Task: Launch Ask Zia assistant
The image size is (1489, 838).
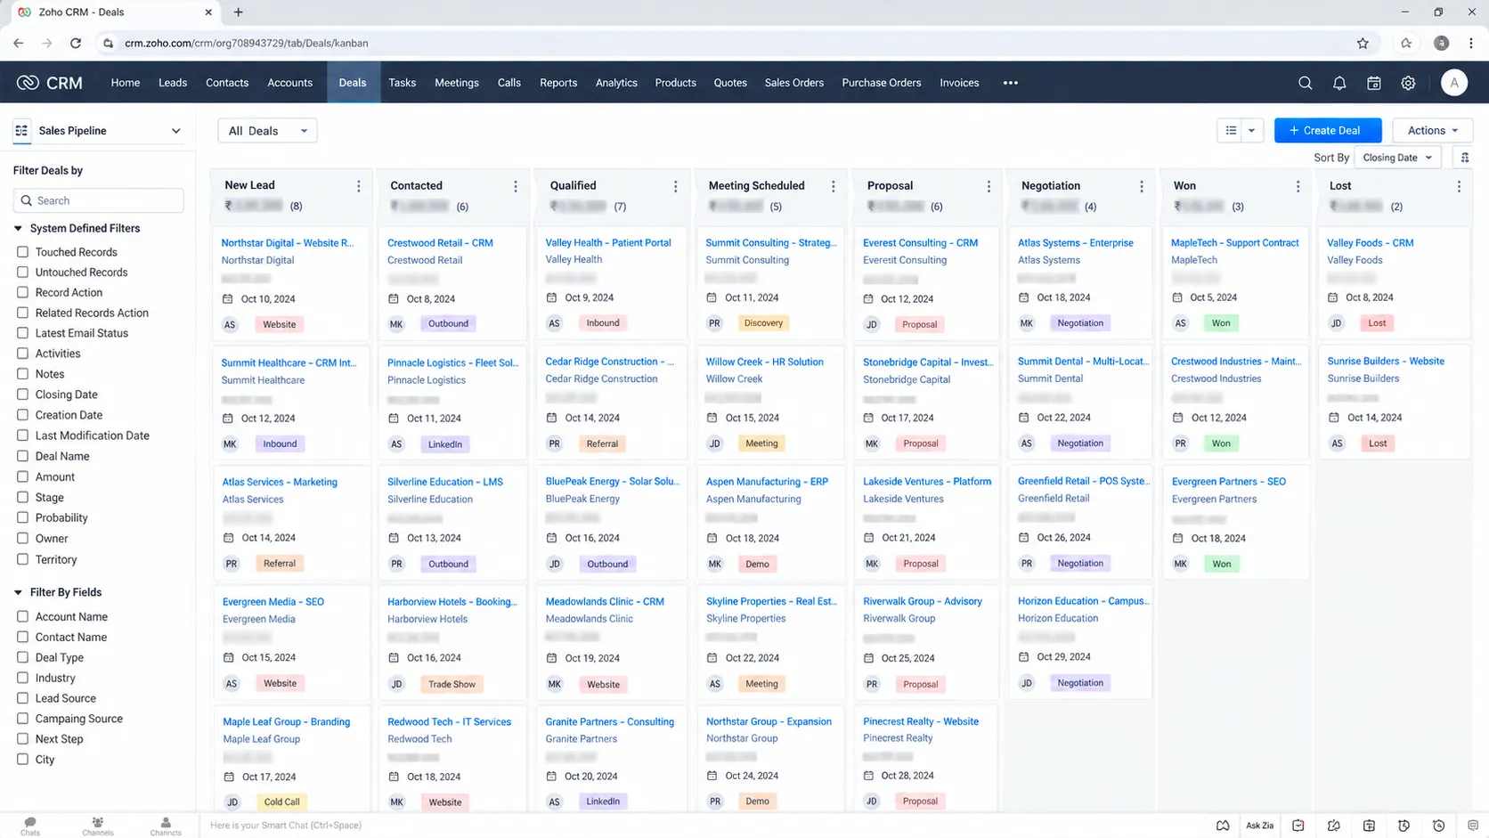Action: (1259, 826)
